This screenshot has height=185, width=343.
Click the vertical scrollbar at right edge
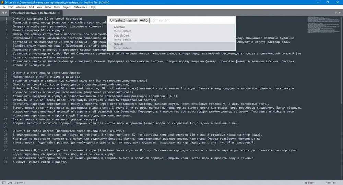coord(342,59)
